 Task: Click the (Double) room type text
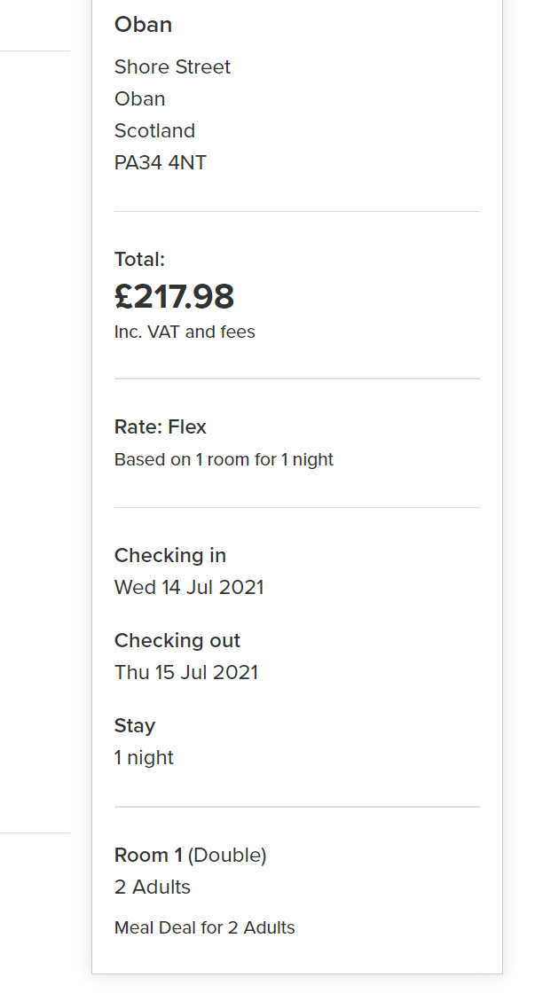pyautogui.click(x=227, y=856)
